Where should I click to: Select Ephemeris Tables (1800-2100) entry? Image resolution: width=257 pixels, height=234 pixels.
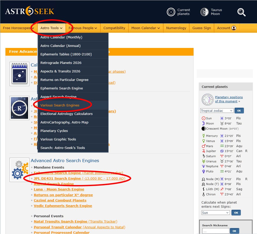point(73,54)
